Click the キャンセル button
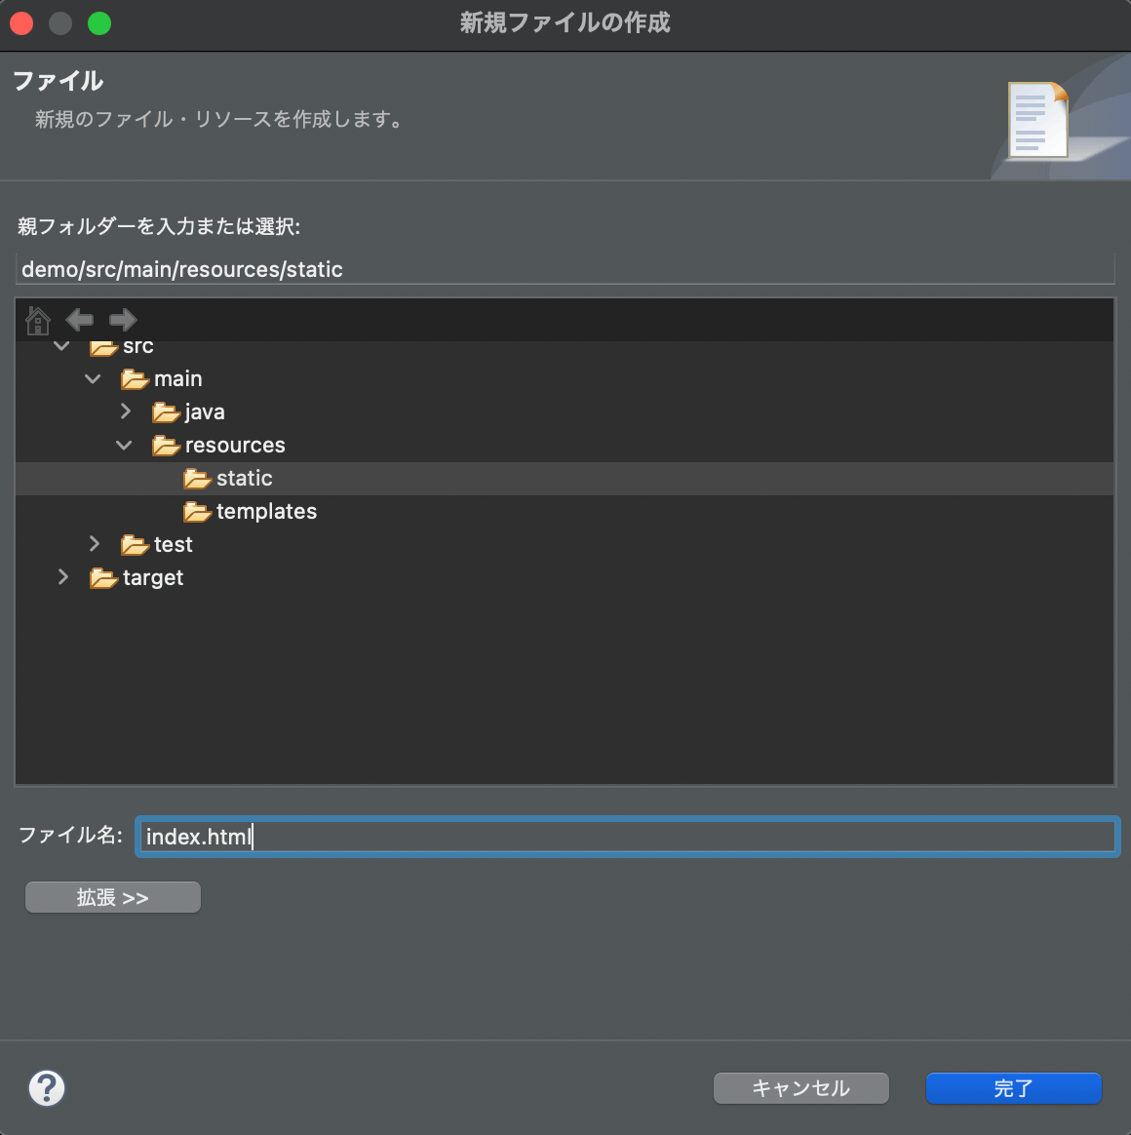The width and height of the screenshot is (1131, 1135). (x=801, y=1088)
